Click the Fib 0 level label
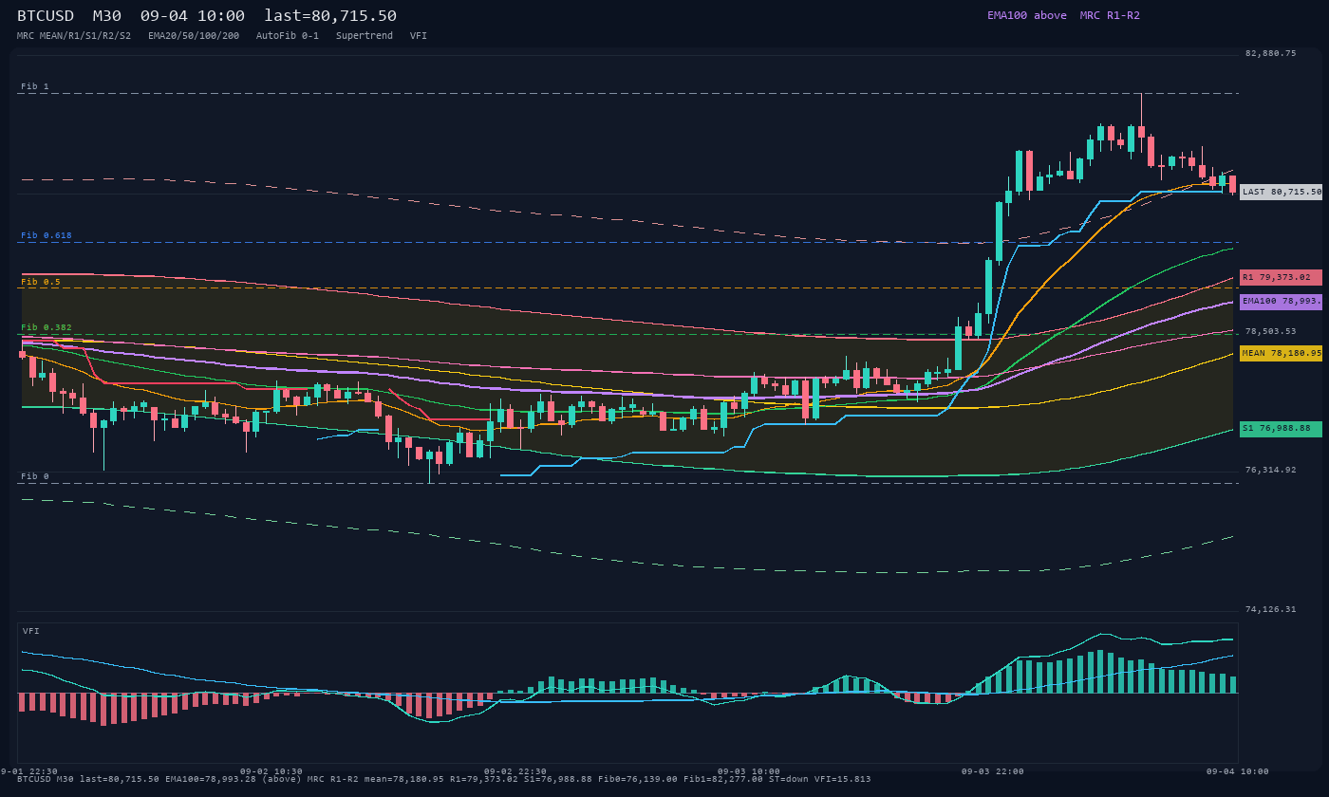Viewport: 1329px width, 797px height. 35,476
